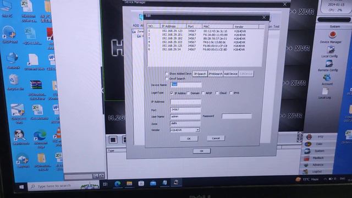Click Cancel in the Edit dialog
Screen dimensions: 352x198
point(216,138)
